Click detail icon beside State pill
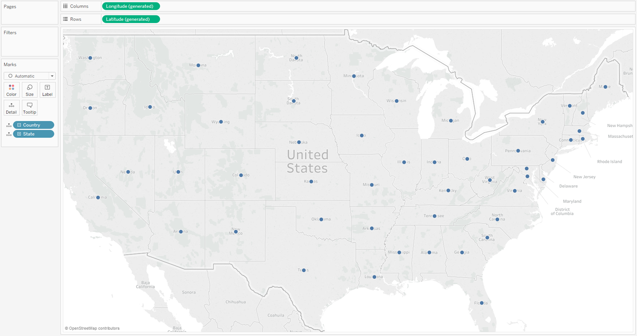The image size is (637, 336). pos(8,134)
